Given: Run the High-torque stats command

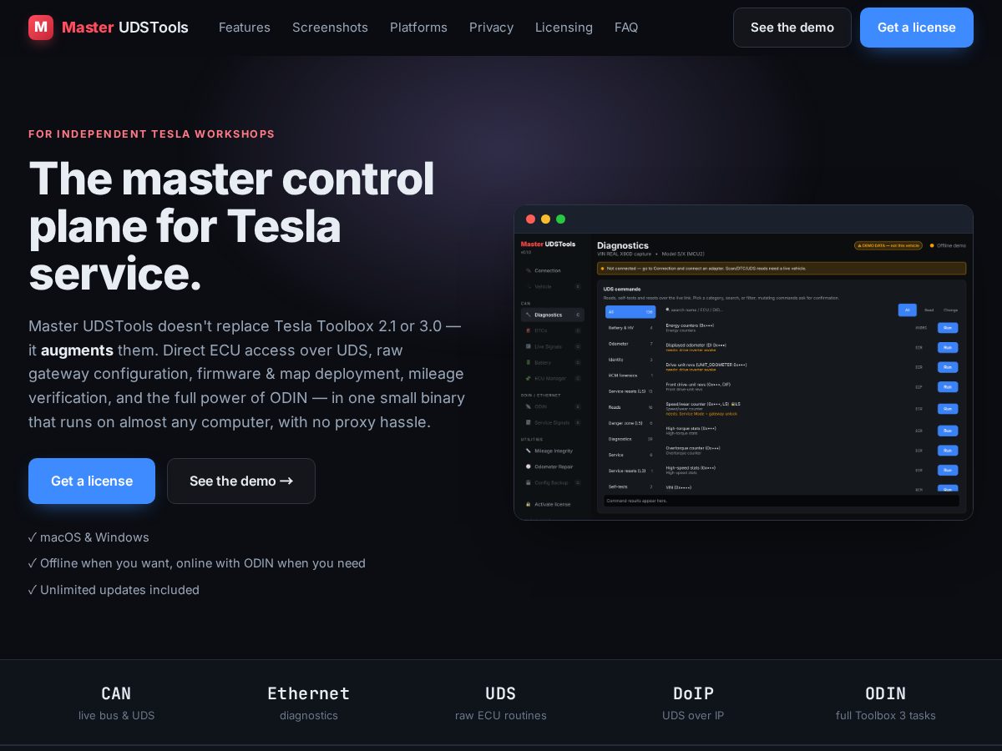Looking at the screenshot, I should coord(947,431).
